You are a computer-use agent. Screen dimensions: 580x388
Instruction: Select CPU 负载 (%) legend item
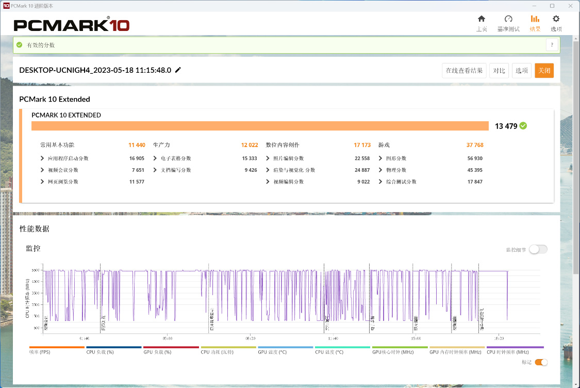[114, 350]
